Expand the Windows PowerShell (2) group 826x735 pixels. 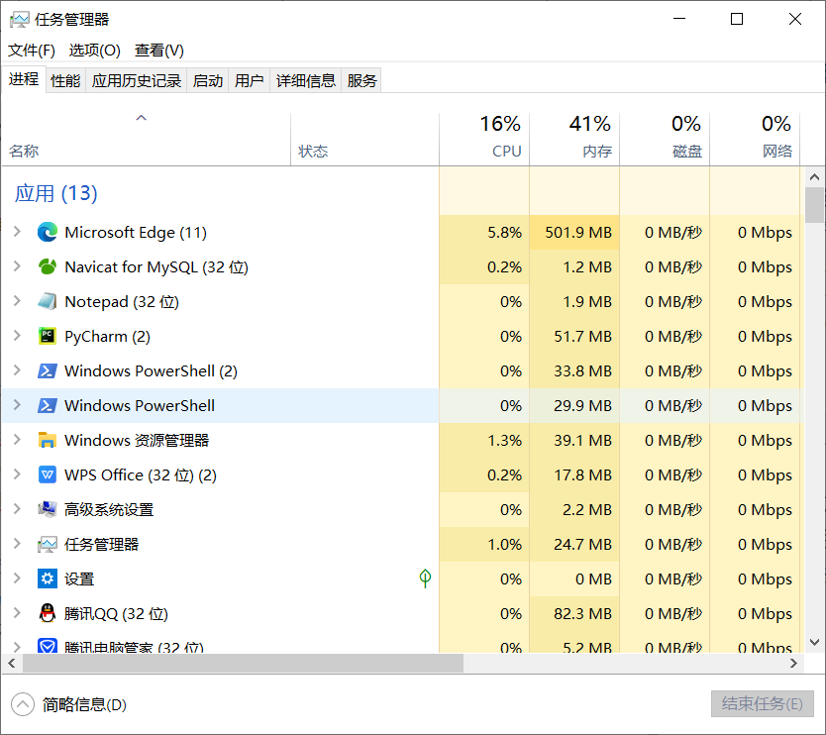click(17, 370)
